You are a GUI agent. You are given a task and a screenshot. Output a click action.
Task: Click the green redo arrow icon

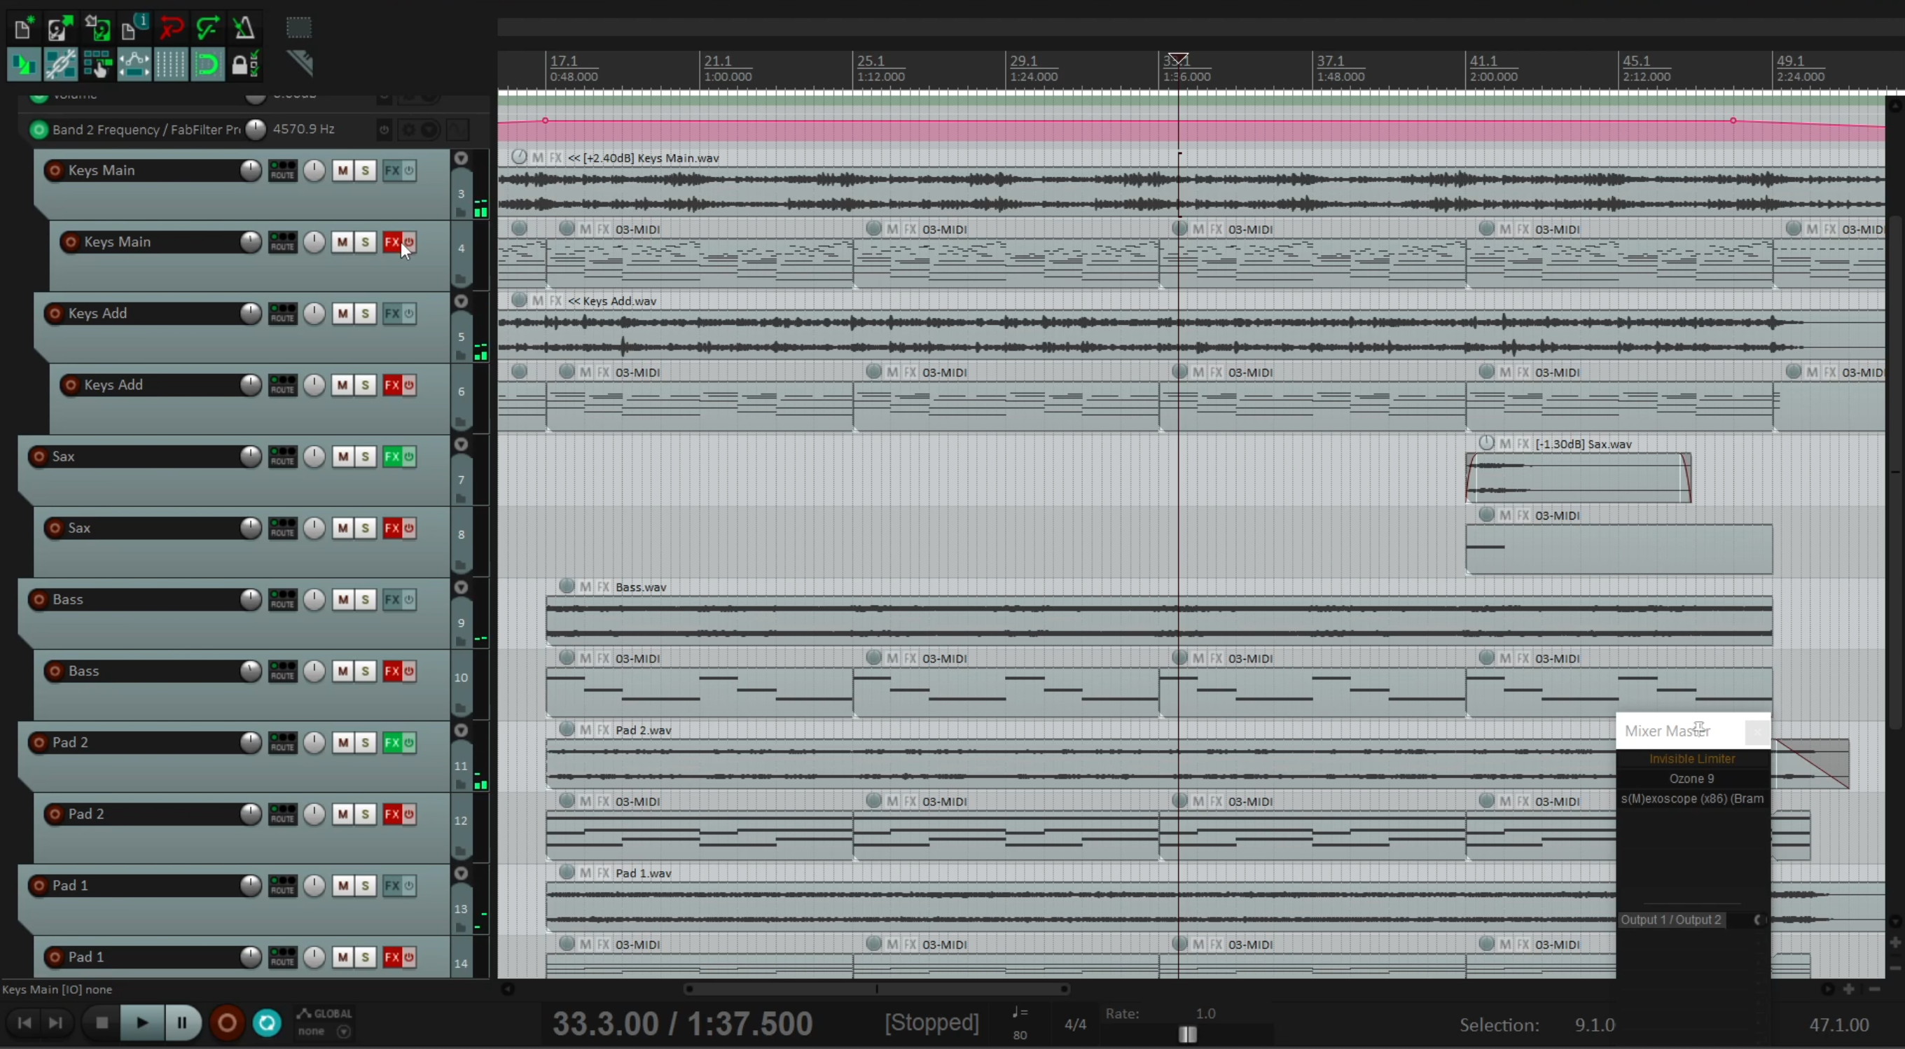(208, 29)
